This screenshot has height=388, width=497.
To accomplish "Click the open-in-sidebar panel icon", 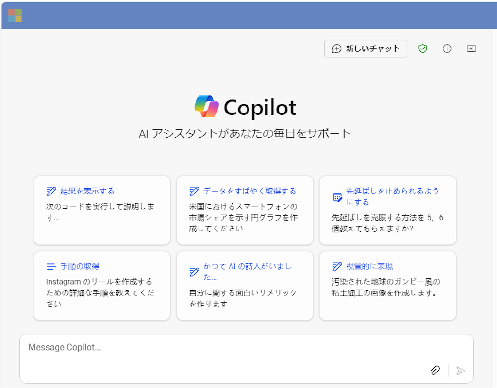I will (471, 48).
